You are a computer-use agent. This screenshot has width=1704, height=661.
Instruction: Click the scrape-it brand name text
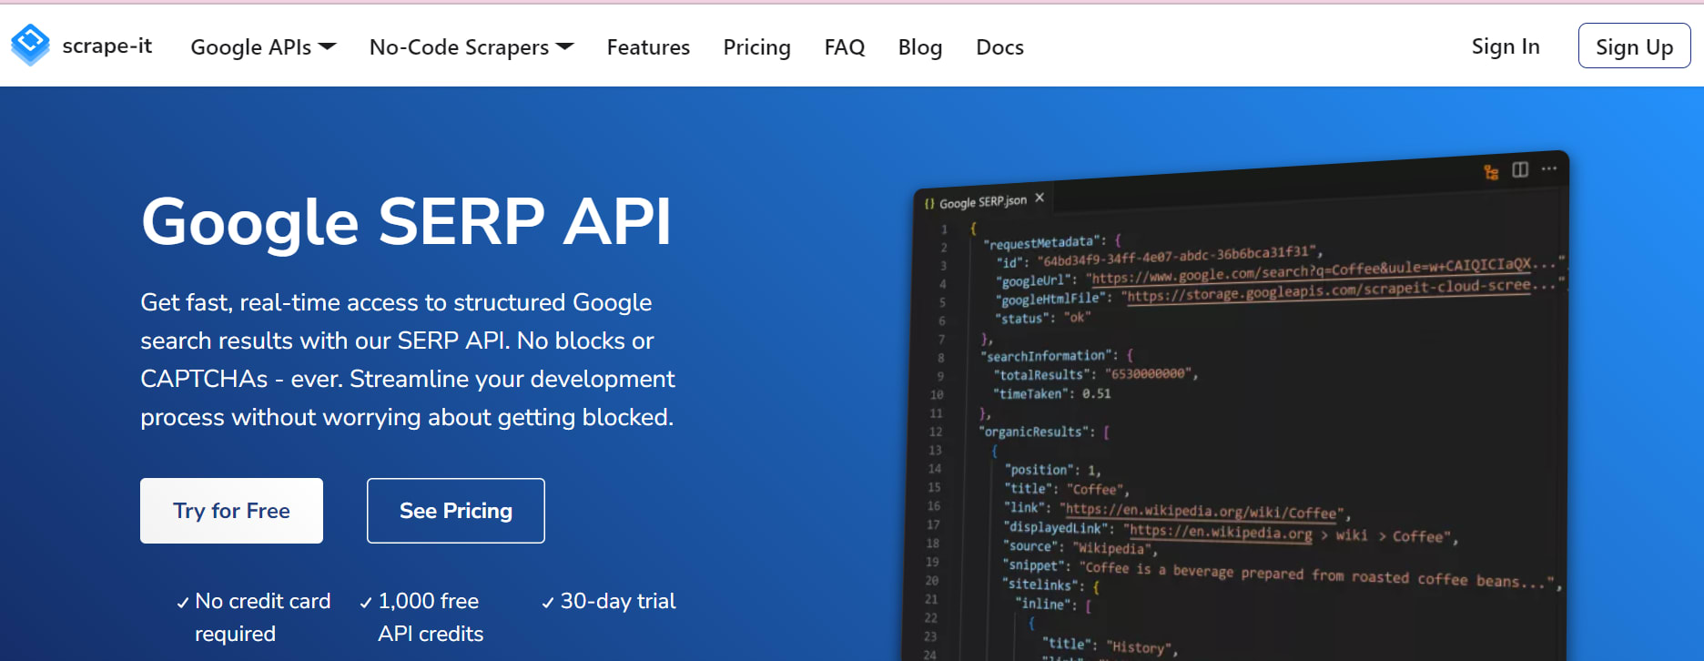106,46
